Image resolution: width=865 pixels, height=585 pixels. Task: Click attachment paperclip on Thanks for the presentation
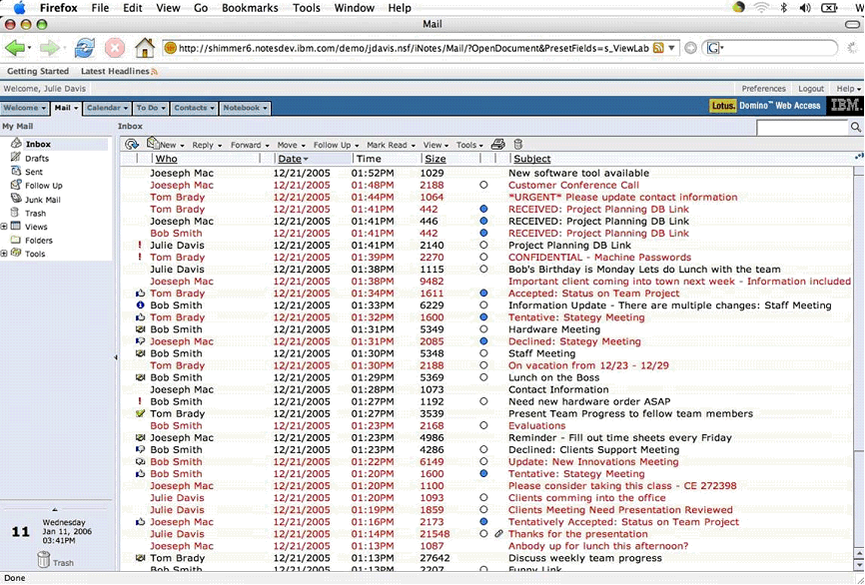click(x=498, y=534)
